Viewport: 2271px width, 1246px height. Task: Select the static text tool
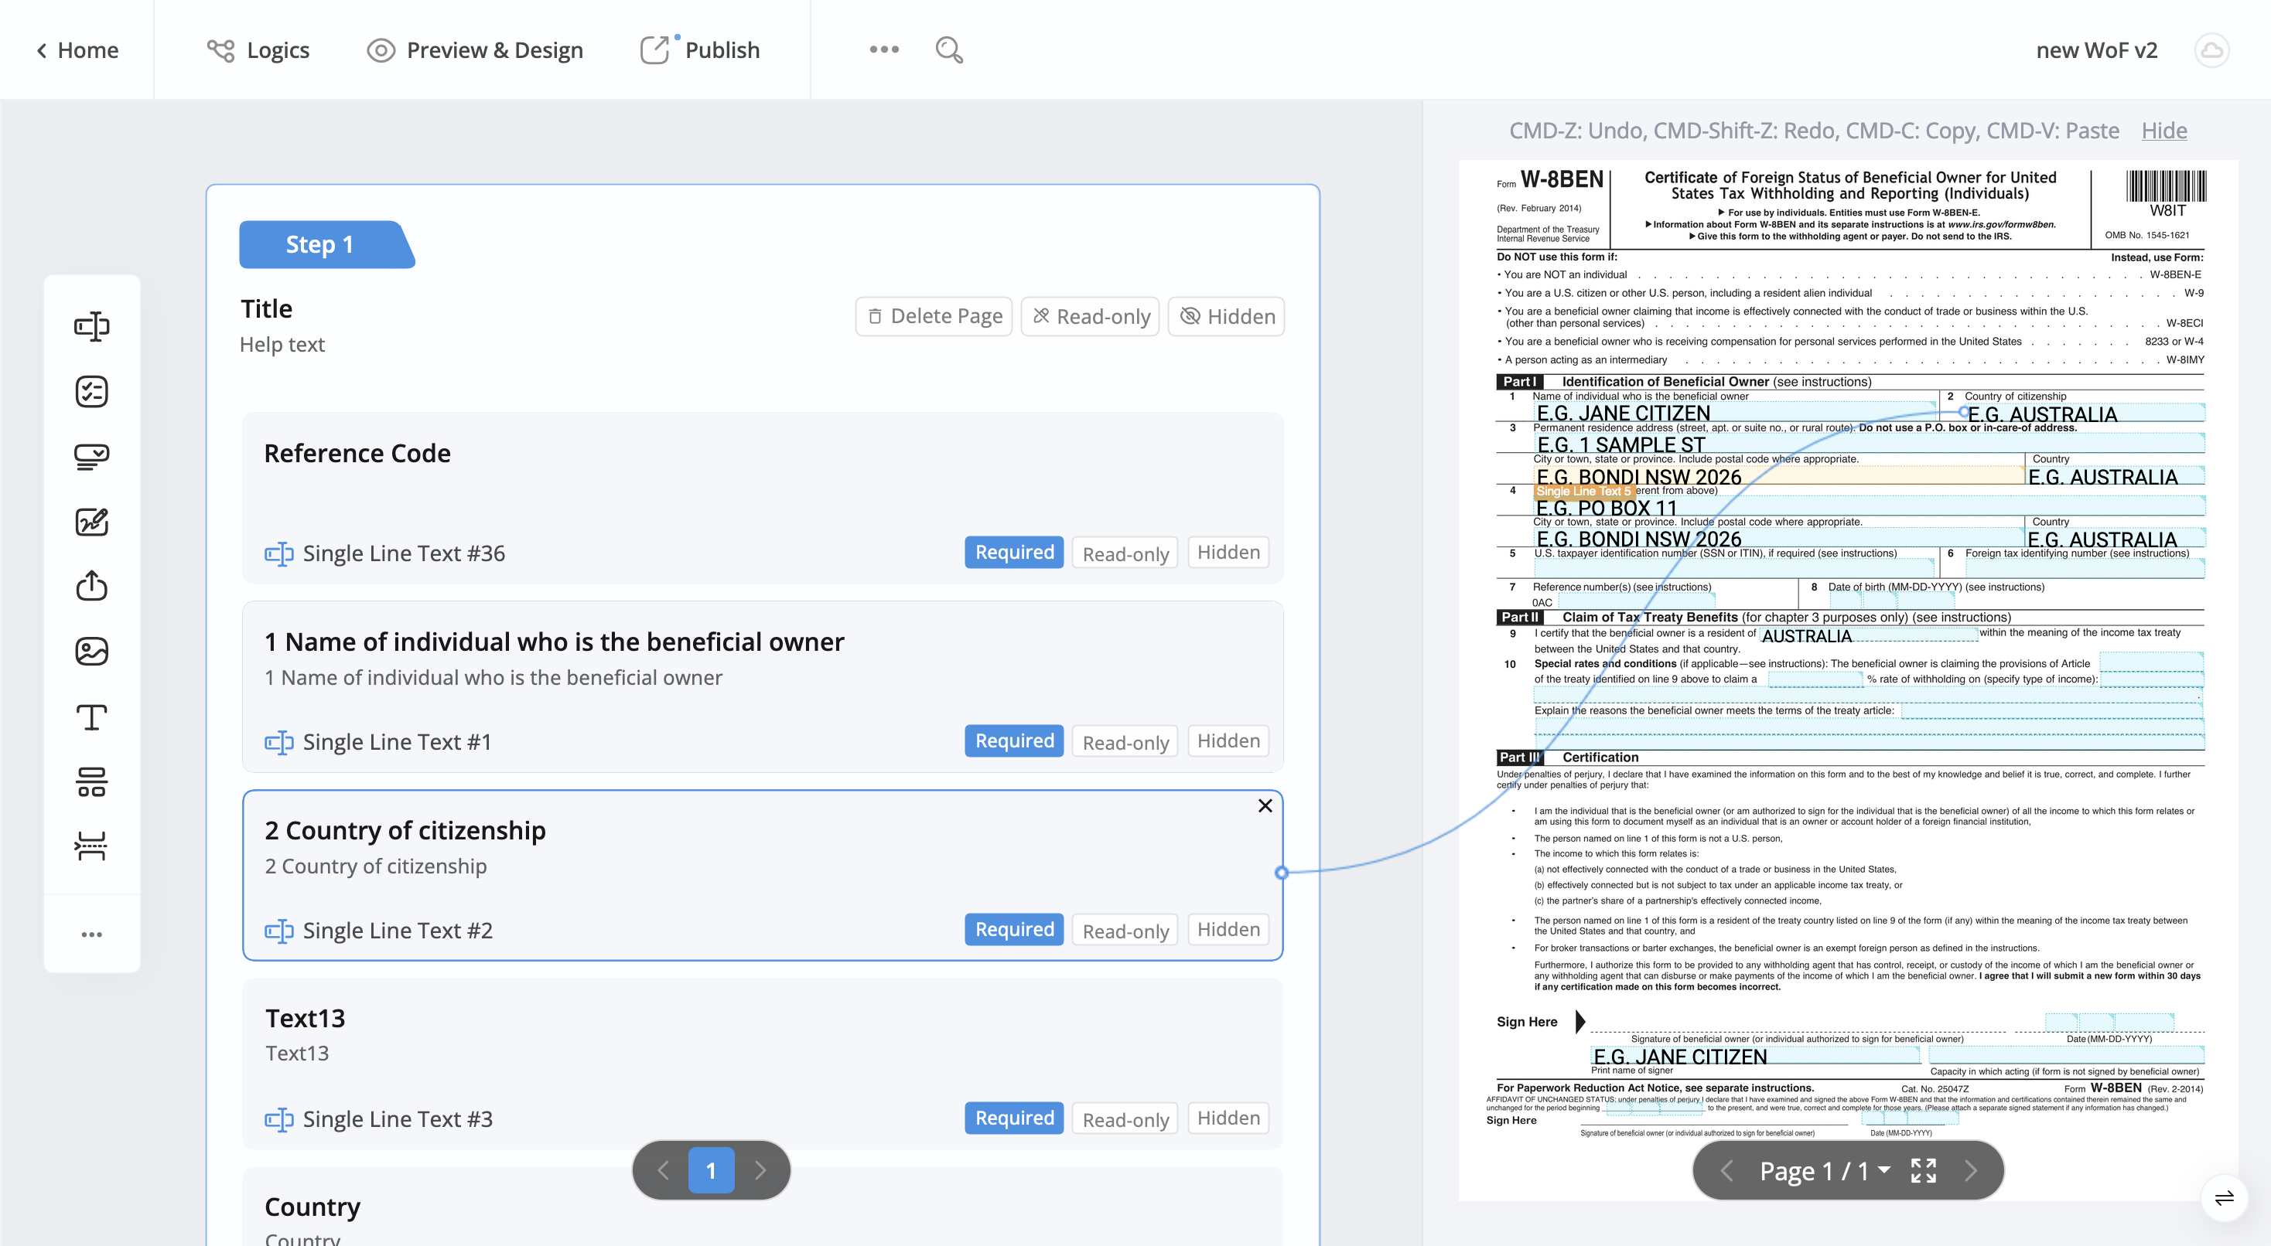(x=92, y=717)
